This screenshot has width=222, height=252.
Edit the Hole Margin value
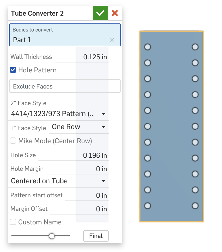77,169
